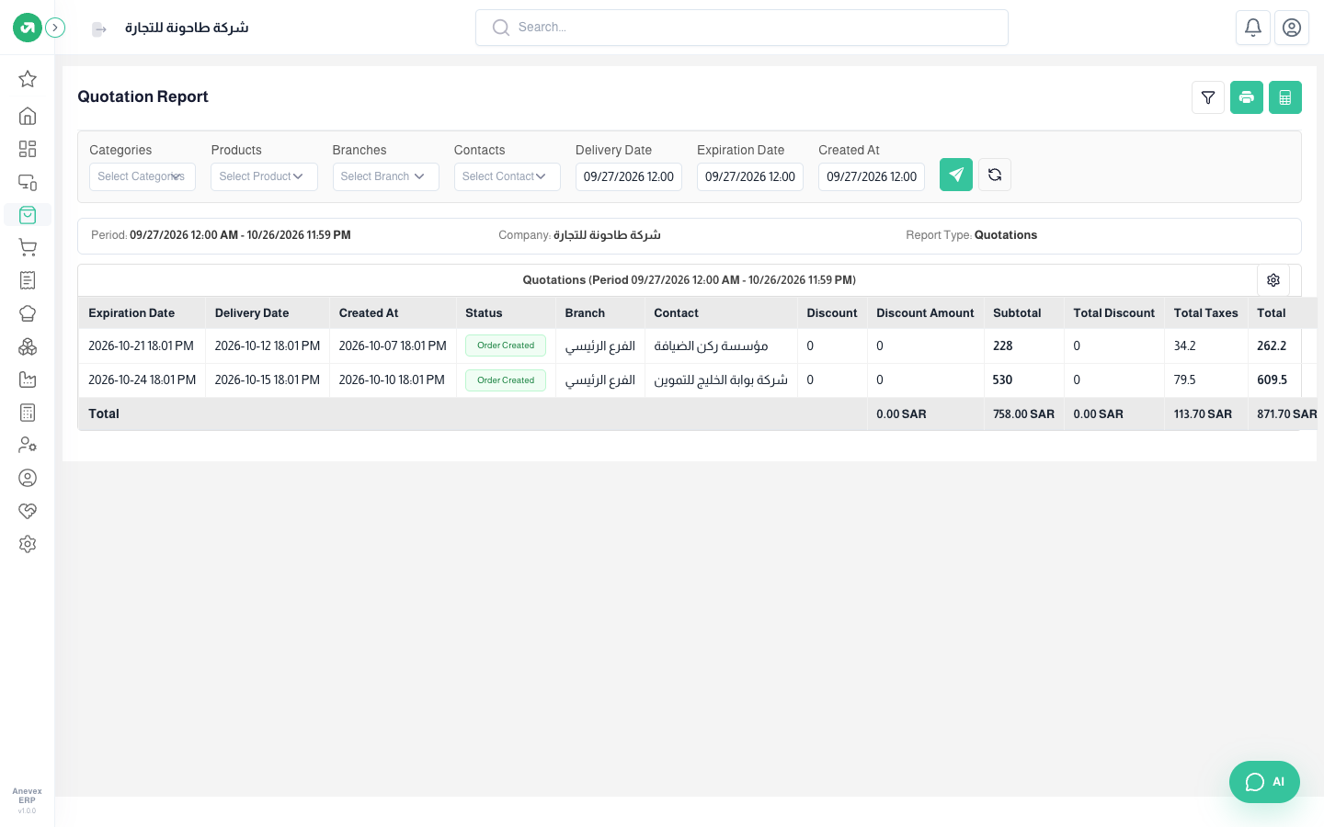Open the Select Branch dropdown
Viewport: 1324px width, 827px height.
(x=386, y=176)
